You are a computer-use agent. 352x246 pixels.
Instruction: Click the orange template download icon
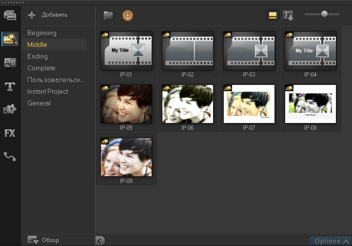[128, 16]
